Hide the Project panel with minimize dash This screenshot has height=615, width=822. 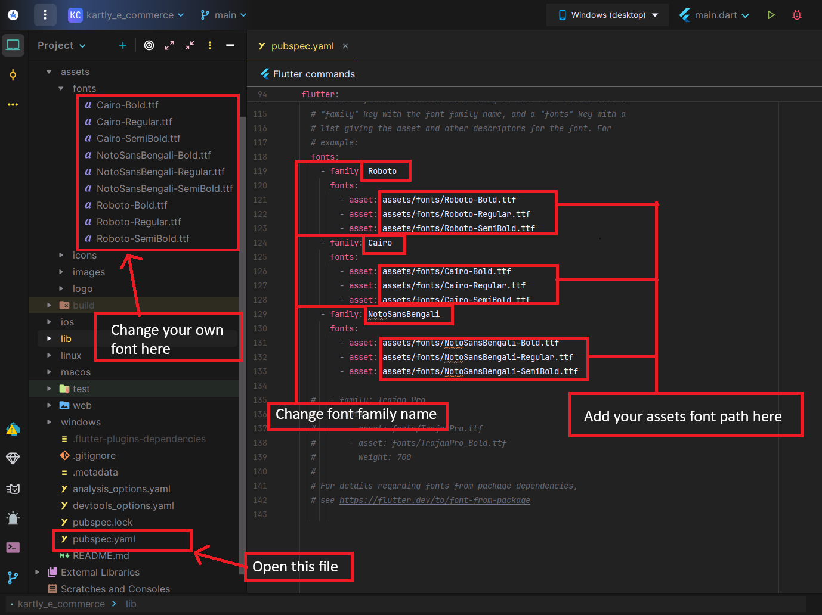coord(230,45)
